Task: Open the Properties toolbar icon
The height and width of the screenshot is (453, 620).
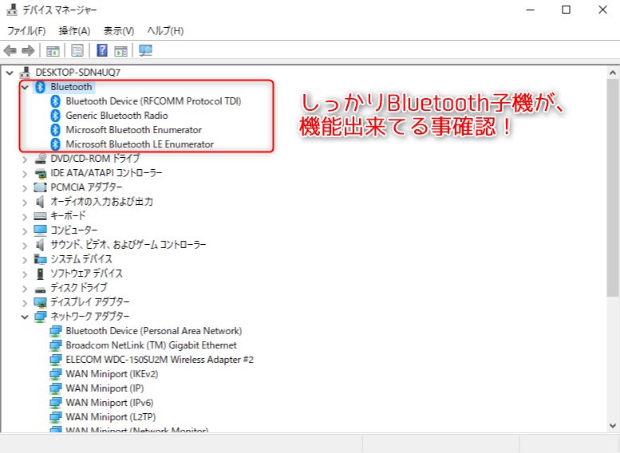Action: (x=77, y=50)
